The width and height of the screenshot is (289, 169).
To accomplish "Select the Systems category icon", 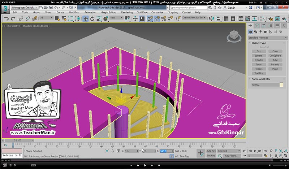I will pyautogui.click(x=281, y=32).
